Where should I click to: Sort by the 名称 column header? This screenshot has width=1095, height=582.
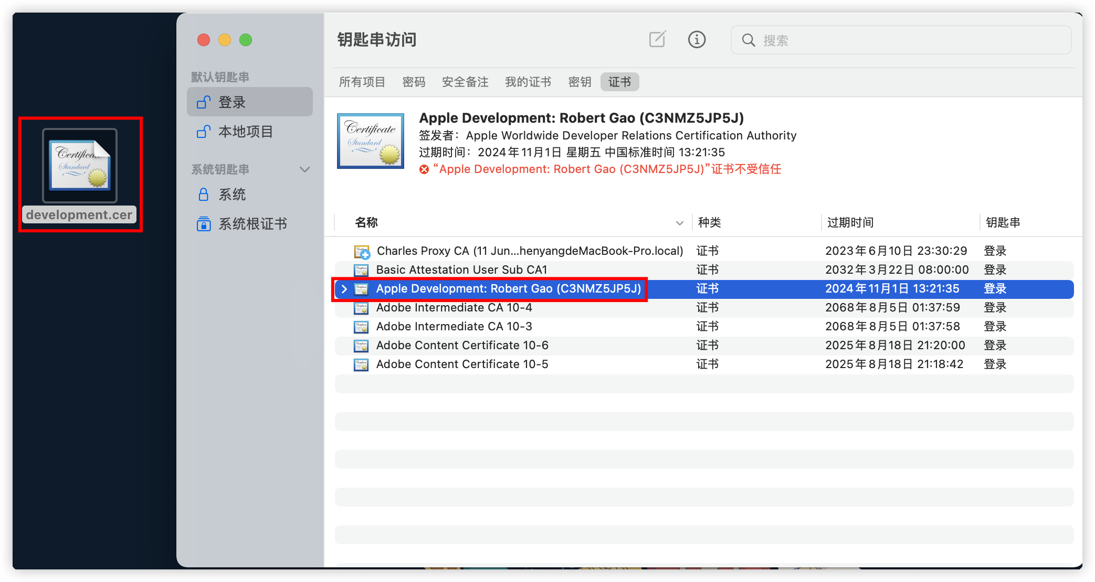366,222
